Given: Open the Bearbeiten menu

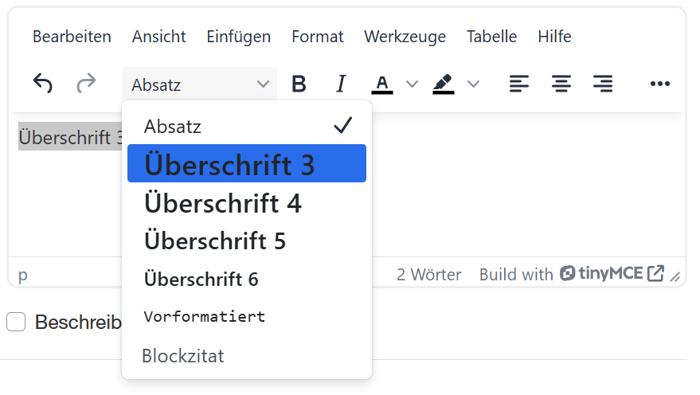Looking at the screenshot, I should click(72, 37).
